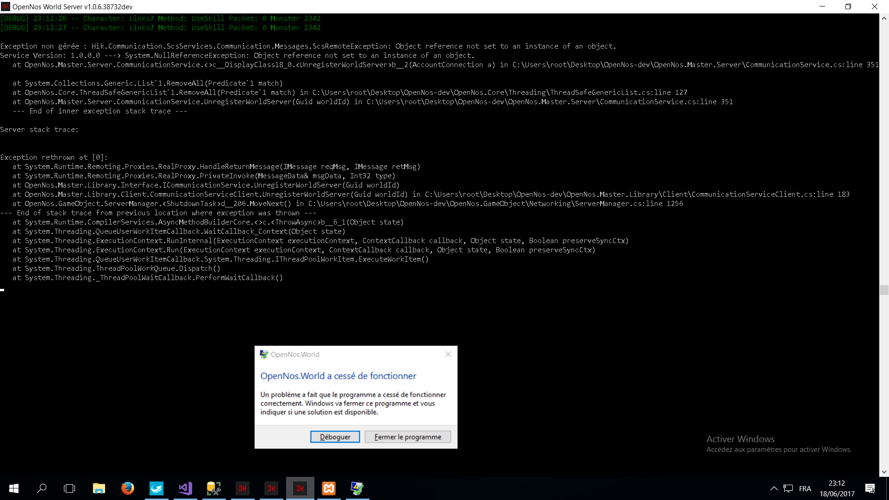Open XAMPP Control Panel from the taskbar
The height and width of the screenshot is (500, 889).
329,488
